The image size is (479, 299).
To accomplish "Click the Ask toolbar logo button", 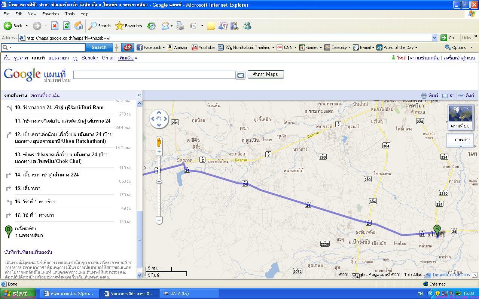I will [128, 47].
